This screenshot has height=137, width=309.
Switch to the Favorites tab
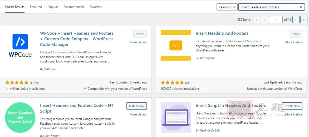click(96, 7)
